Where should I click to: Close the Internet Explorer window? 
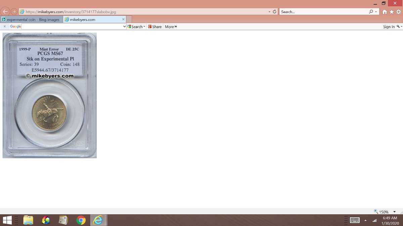(x=395, y=3)
